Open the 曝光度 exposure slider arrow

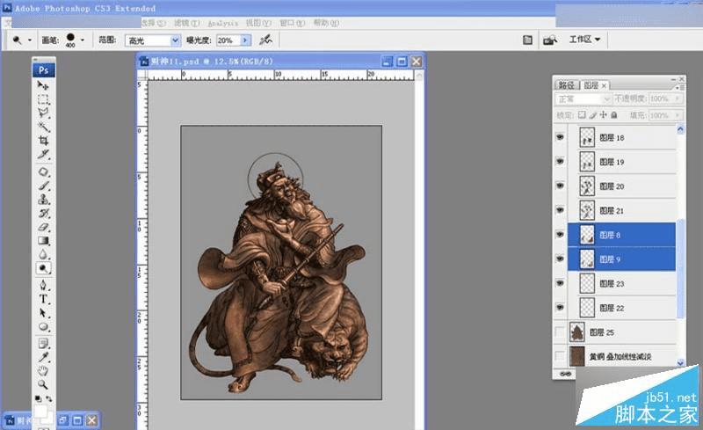point(245,40)
